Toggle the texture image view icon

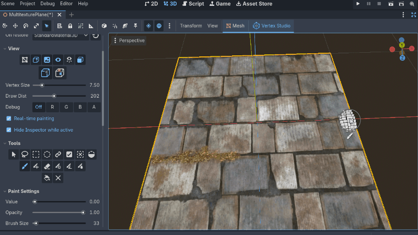click(47, 60)
